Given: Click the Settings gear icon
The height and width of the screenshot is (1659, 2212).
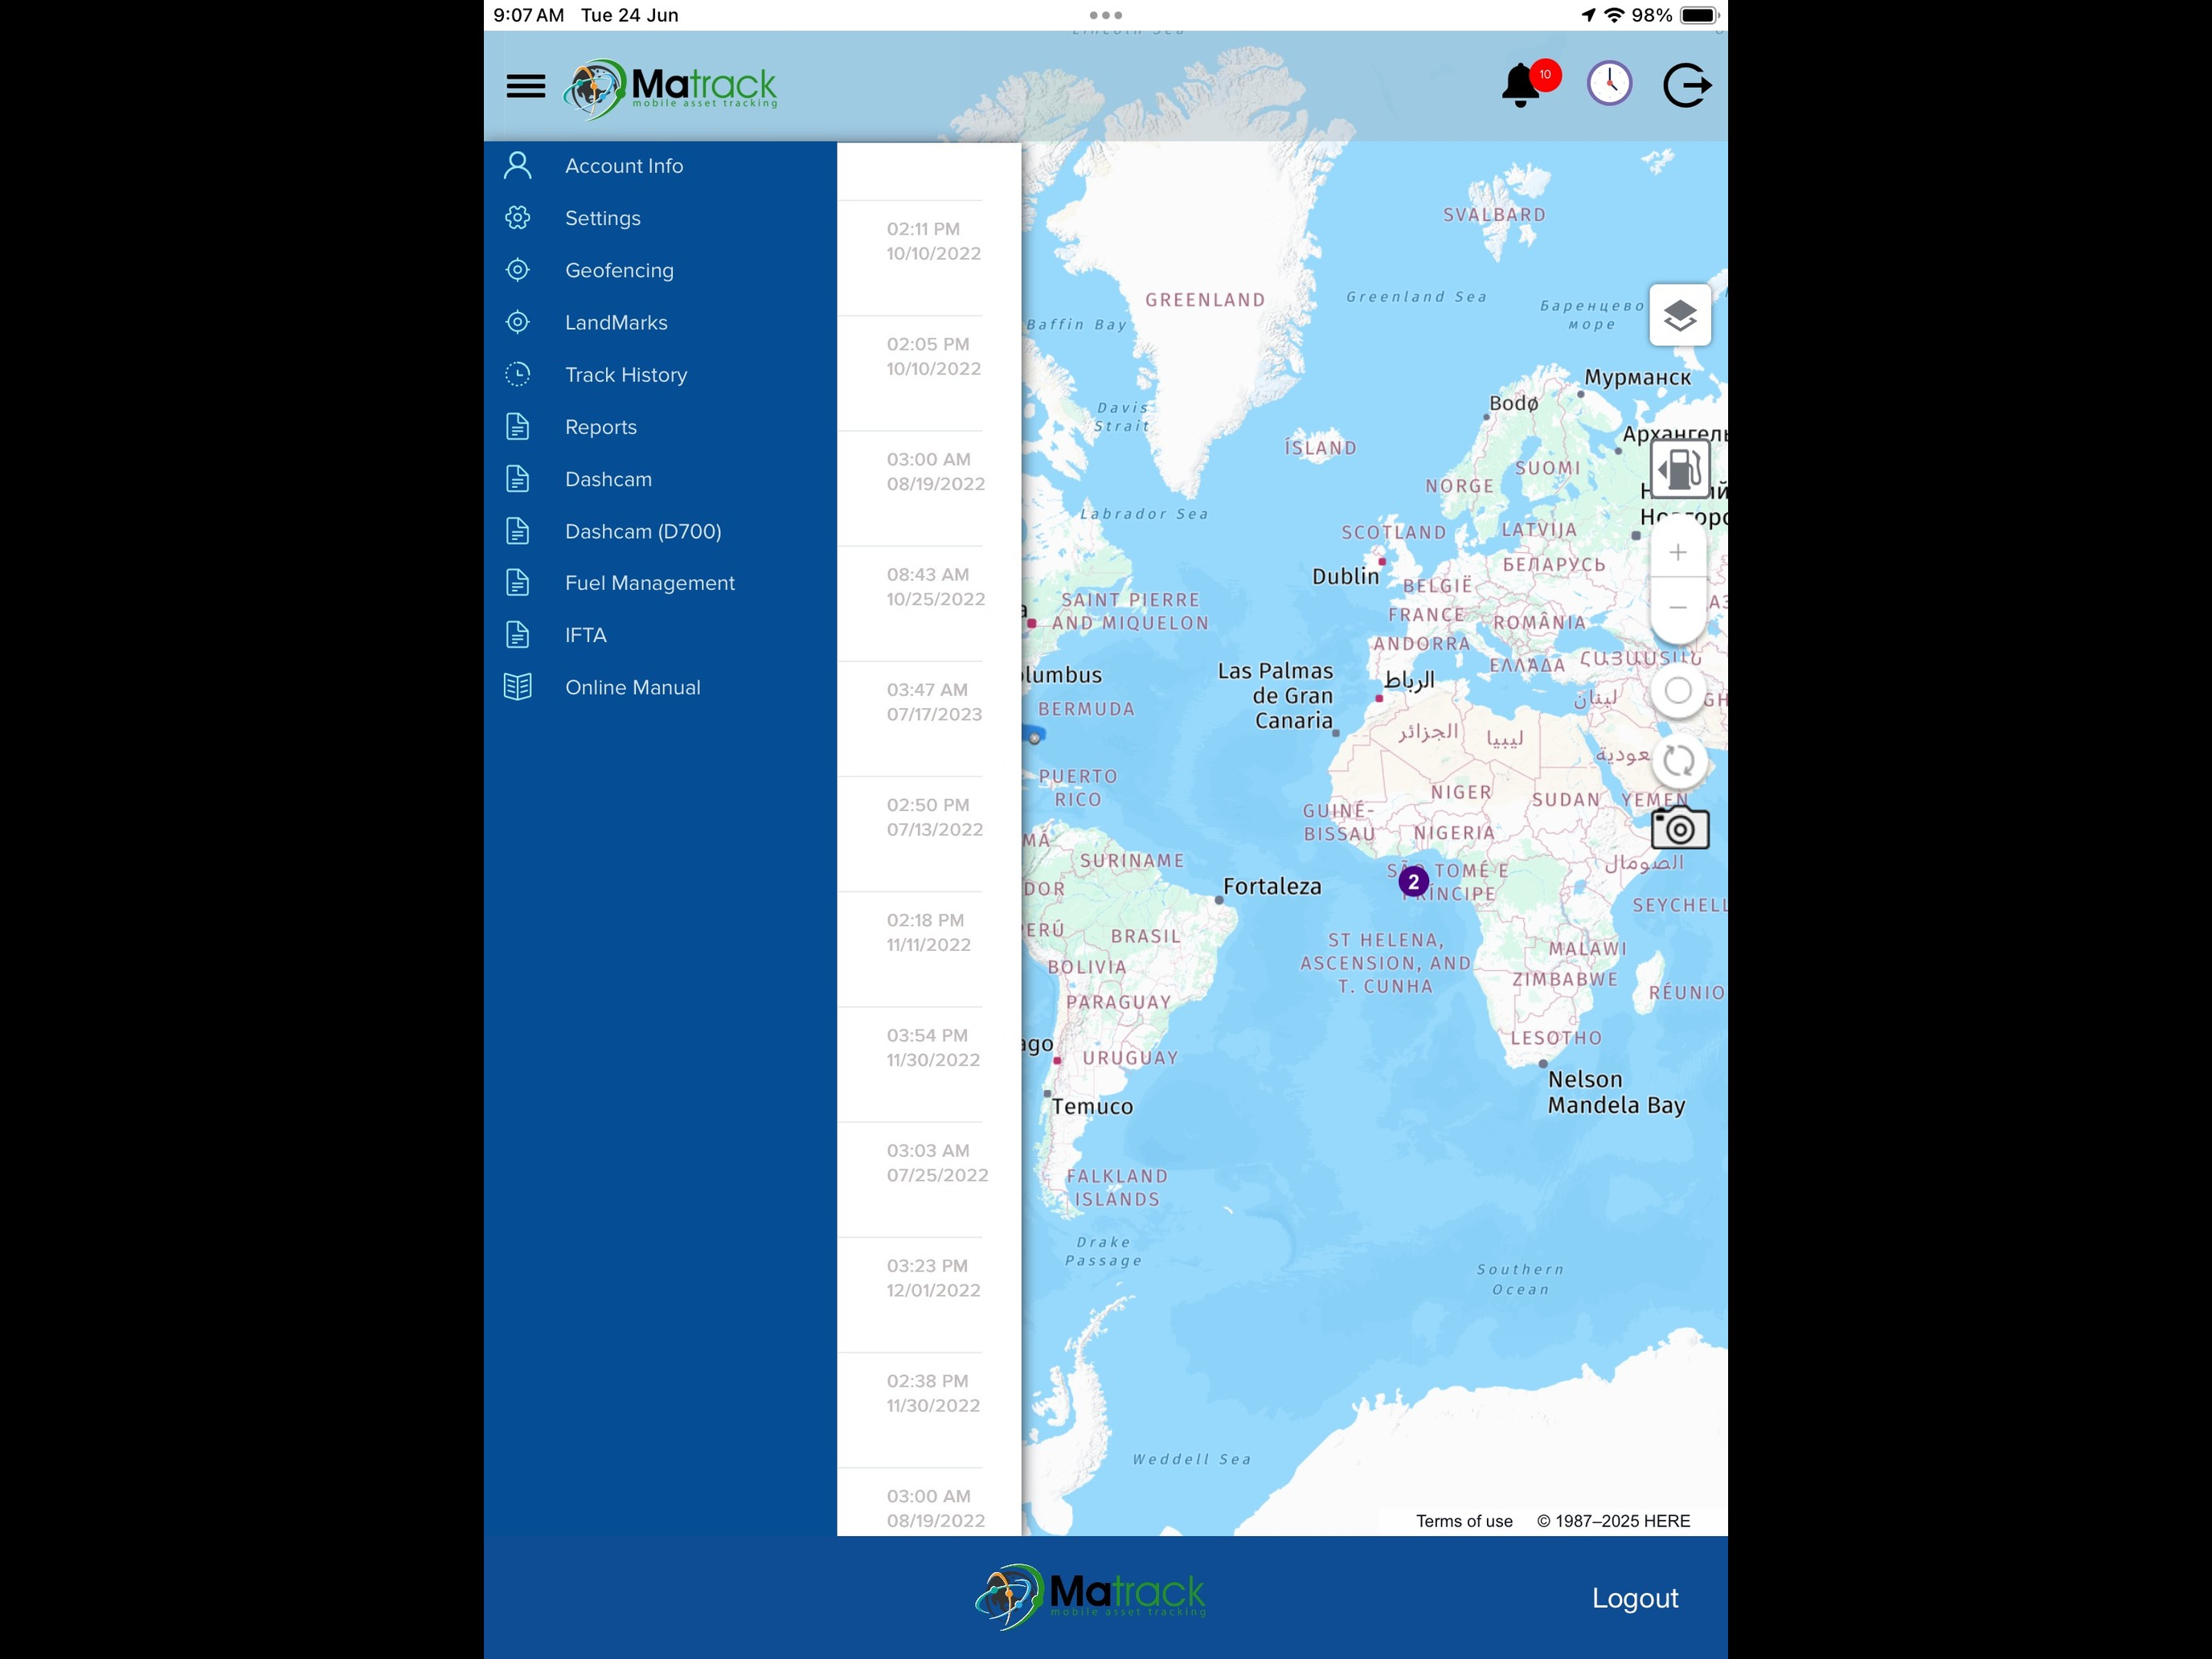Looking at the screenshot, I should (517, 217).
